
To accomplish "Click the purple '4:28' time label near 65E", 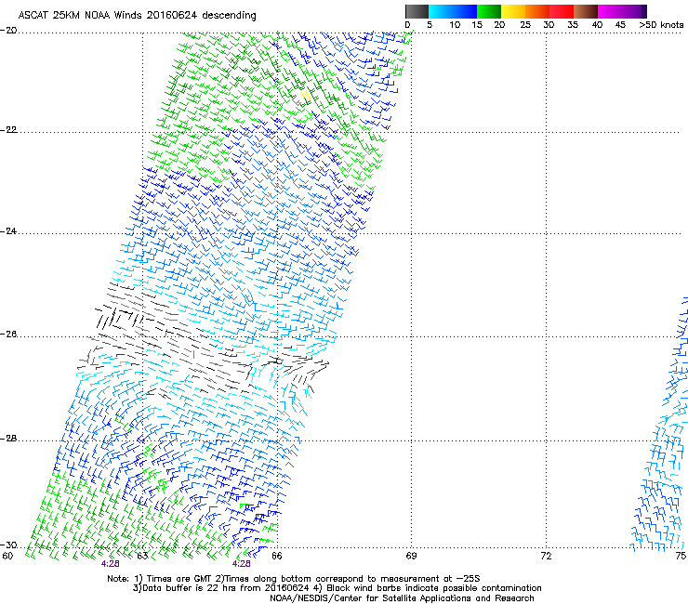I will (x=242, y=564).
